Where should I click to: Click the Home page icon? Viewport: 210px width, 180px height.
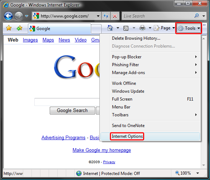pyautogui.click(x=110, y=28)
